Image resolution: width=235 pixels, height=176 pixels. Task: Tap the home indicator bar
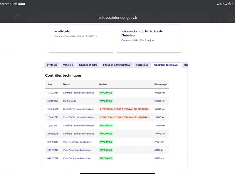[117, 174]
